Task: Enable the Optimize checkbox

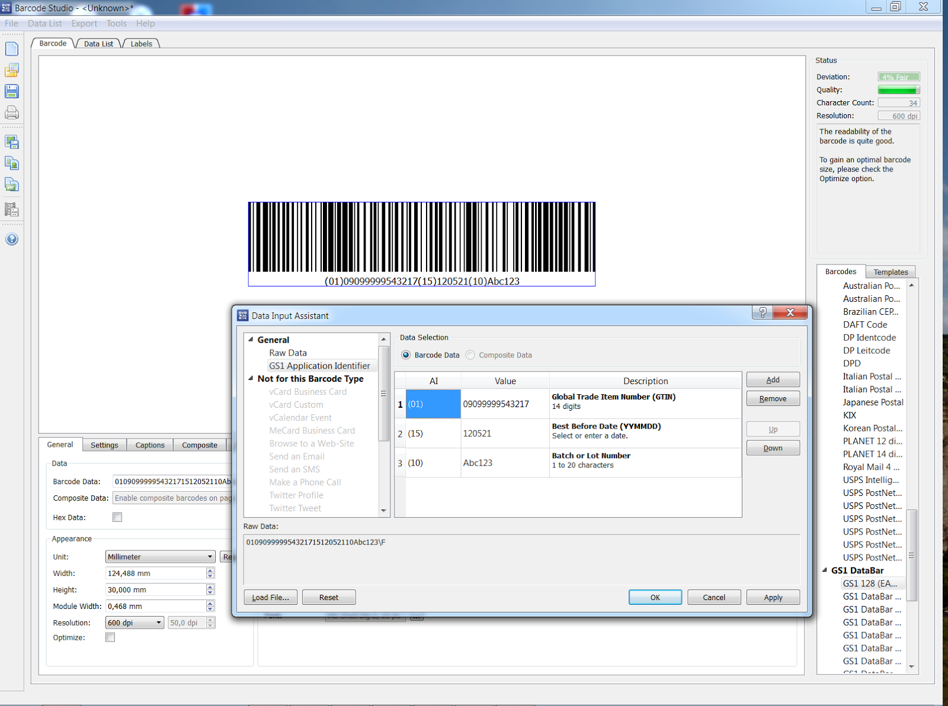Action: coord(110,637)
